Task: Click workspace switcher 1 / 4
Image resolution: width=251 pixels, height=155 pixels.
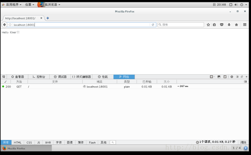Action: [x=237, y=148]
